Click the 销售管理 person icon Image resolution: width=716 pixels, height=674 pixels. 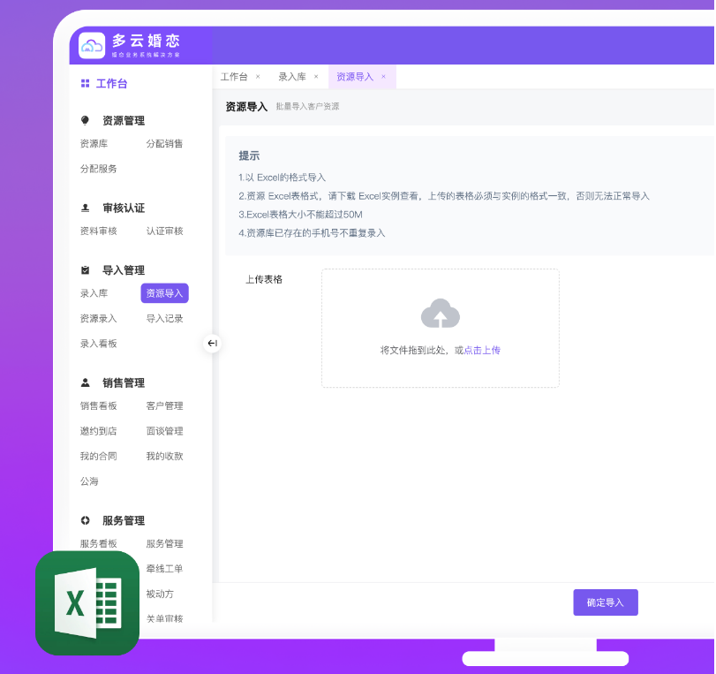86,383
